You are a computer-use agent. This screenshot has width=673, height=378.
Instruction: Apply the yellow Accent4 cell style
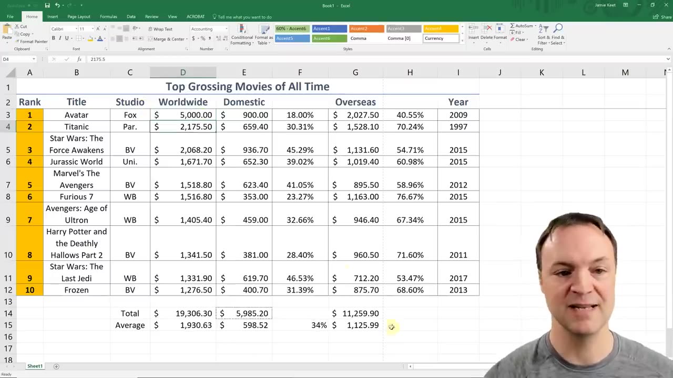coord(441,29)
